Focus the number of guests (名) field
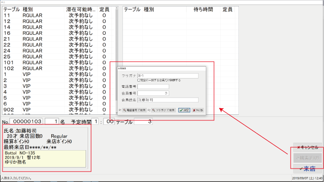Viewport: 324px width, 182px height. click(52, 121)
